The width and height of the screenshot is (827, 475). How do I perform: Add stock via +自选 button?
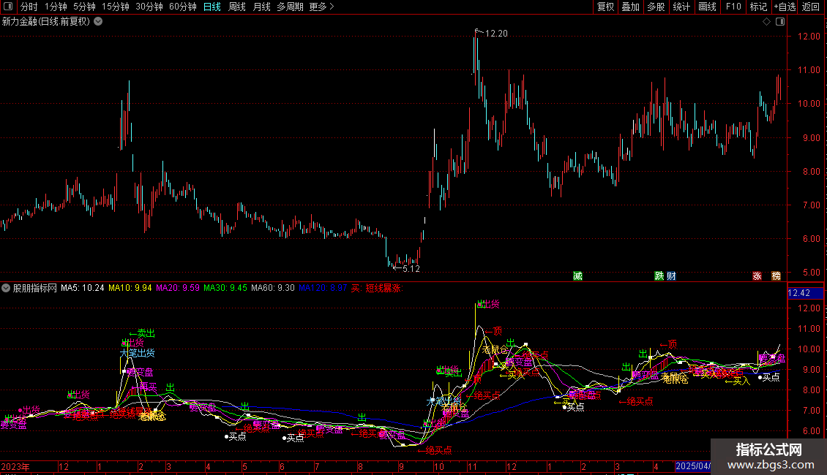coord(785,7)
